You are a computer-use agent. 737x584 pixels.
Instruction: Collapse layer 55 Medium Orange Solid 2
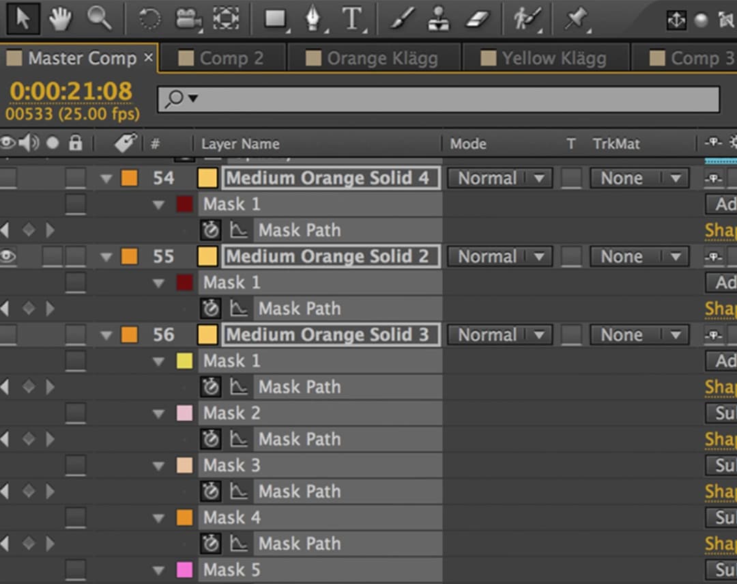(x=106, y=257)
